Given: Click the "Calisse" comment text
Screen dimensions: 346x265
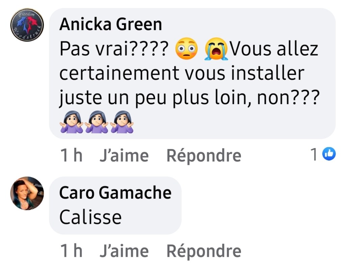Looking at the screenshot, I should 90,217.
